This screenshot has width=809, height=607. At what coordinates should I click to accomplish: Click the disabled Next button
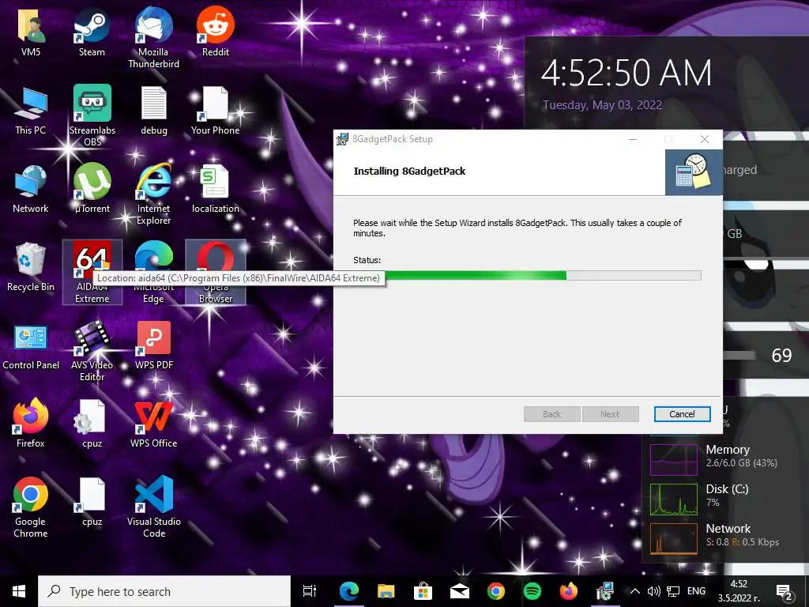[x=610, y=414]
